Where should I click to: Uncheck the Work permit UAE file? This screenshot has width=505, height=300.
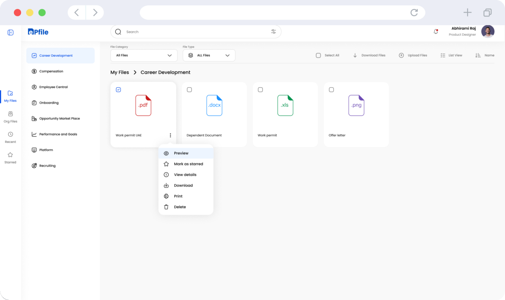click(x=118, y=89)
